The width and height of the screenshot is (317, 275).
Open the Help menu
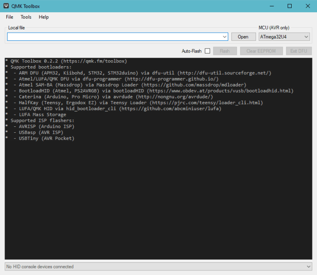[x=44, y=17]
